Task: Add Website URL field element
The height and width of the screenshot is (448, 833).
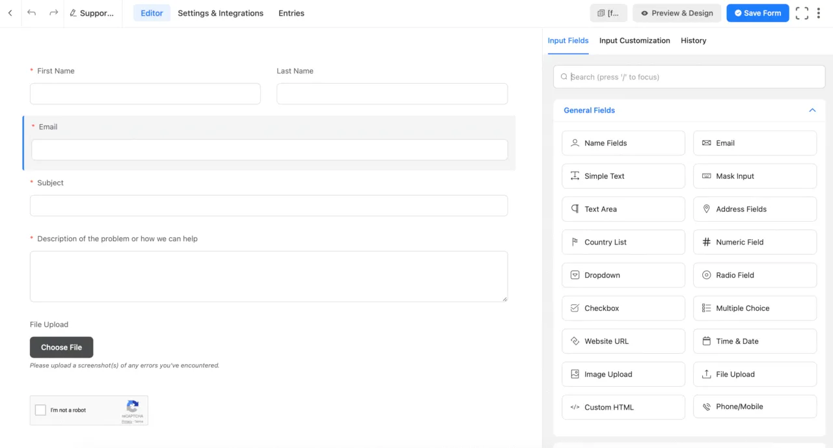Action: tap(623, 341)
